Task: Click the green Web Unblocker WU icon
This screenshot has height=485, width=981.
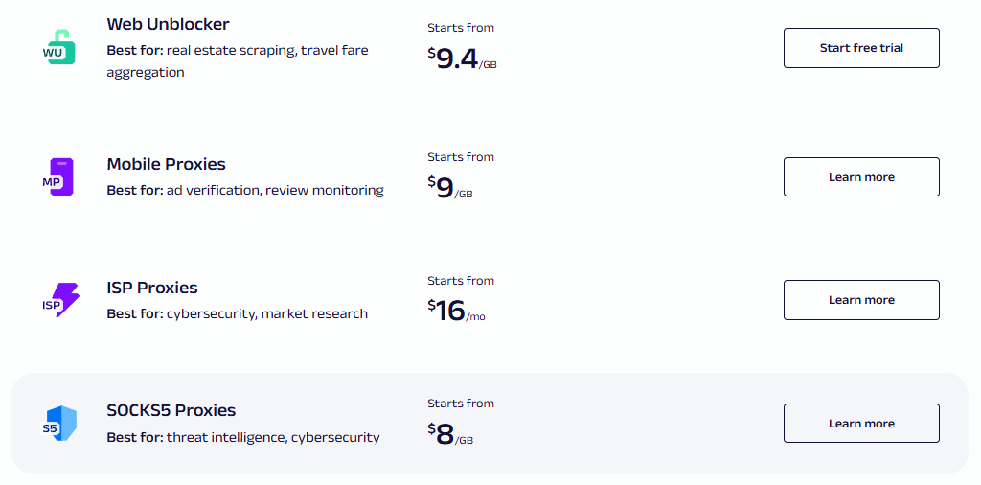Action: 59,48
